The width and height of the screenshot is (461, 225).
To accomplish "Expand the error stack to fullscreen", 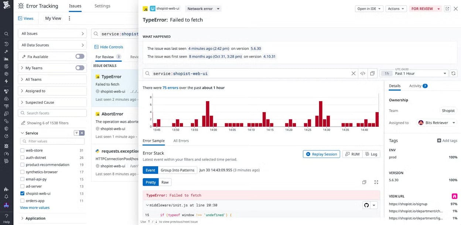I will [376, 182].
